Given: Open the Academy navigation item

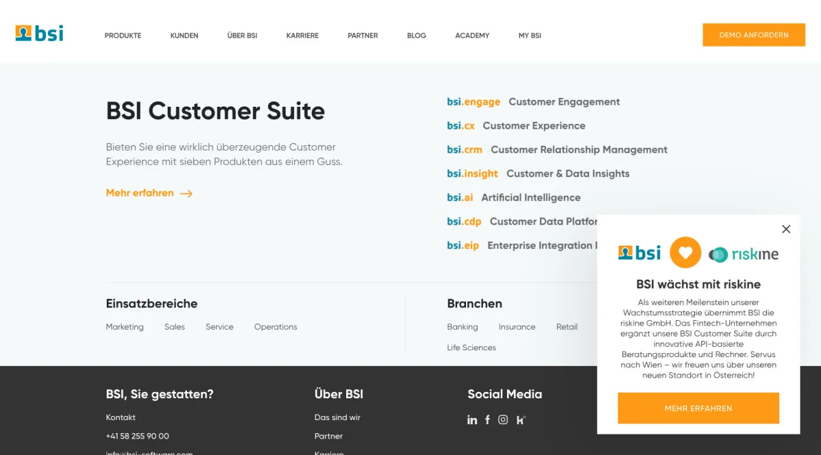Looking at the screenshot, I should [472, 36].
